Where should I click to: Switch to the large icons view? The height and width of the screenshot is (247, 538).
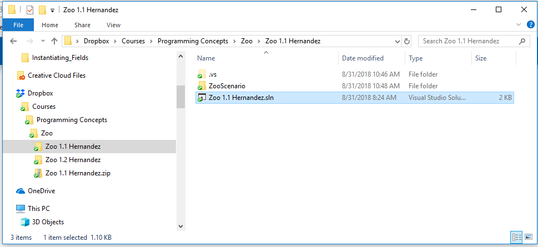click(529, 238)
